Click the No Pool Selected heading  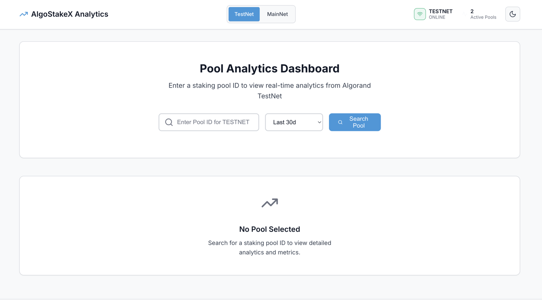270,229
